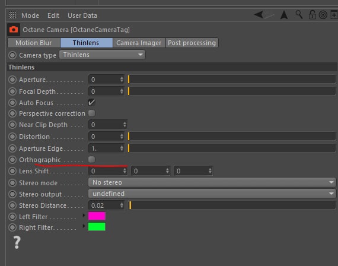The image size is (338, 266).
Task: Click the Near Clip Depth stepper arrows
Action: (x=125, y=125)
